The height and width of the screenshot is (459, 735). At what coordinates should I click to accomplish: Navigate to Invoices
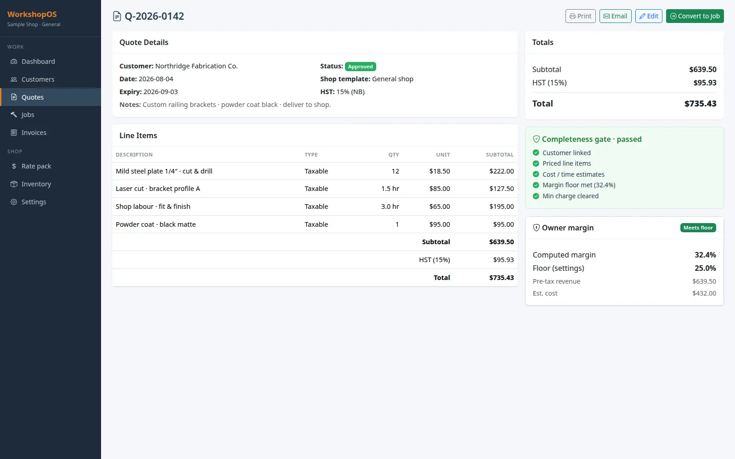pos(51,133)
